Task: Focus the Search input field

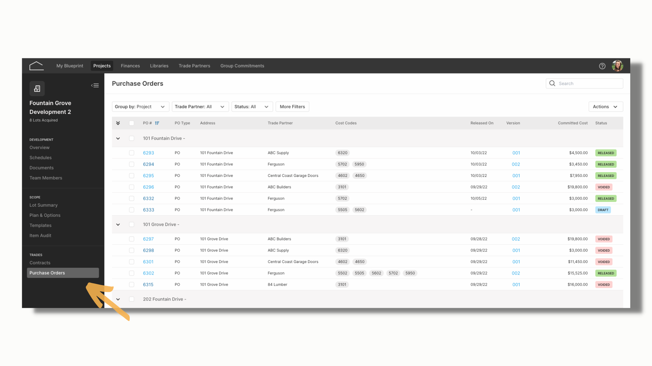Action: point(584,83)
